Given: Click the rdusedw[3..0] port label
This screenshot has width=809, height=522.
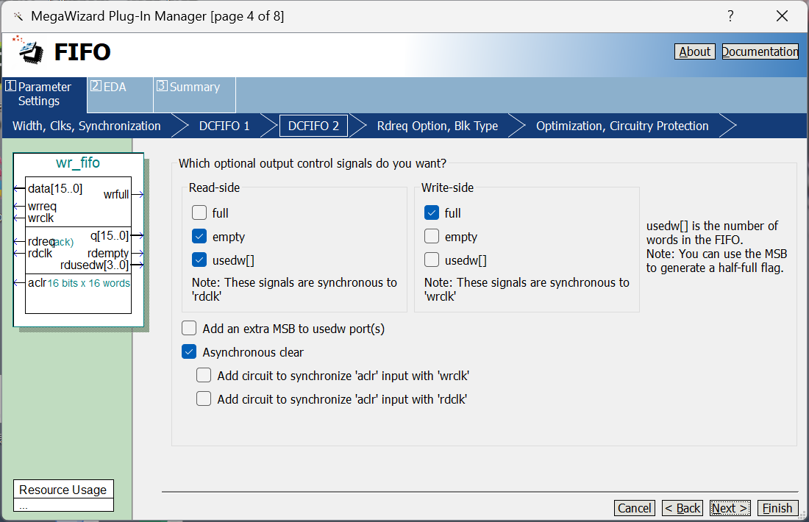Looking at the screenshot, I should tap(94, 265).
